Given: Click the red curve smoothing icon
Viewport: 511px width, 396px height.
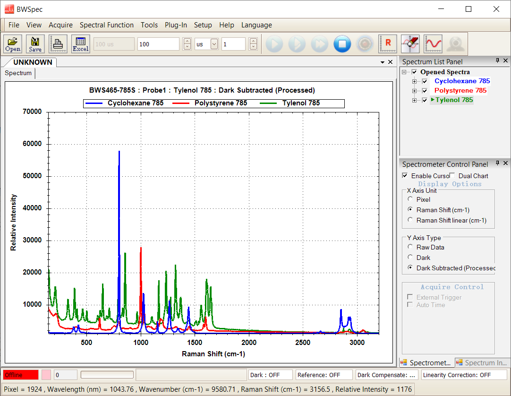Looking at the screenshot, I should coord(433,44).
